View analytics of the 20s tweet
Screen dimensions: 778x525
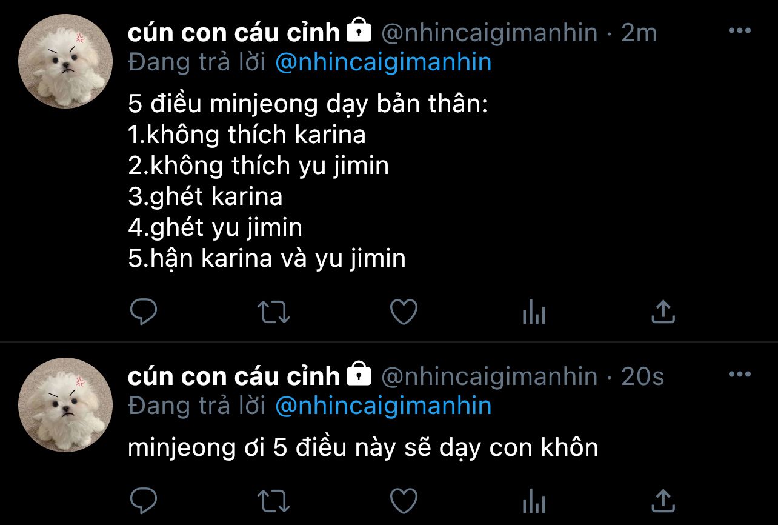click(534, 502)
